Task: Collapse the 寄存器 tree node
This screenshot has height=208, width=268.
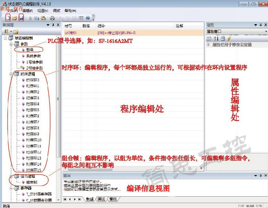Action: coord(11,188)
